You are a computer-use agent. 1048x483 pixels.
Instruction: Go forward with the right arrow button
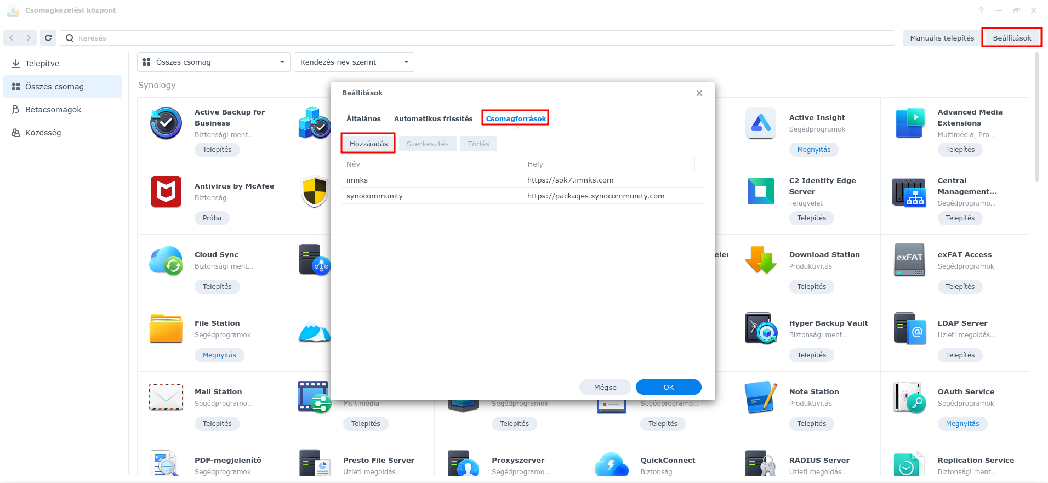(29, 38)
